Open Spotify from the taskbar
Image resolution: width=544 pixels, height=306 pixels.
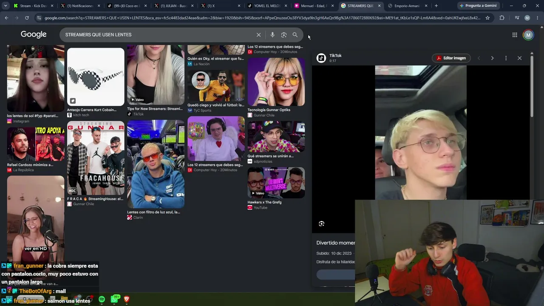click(102, 300)
